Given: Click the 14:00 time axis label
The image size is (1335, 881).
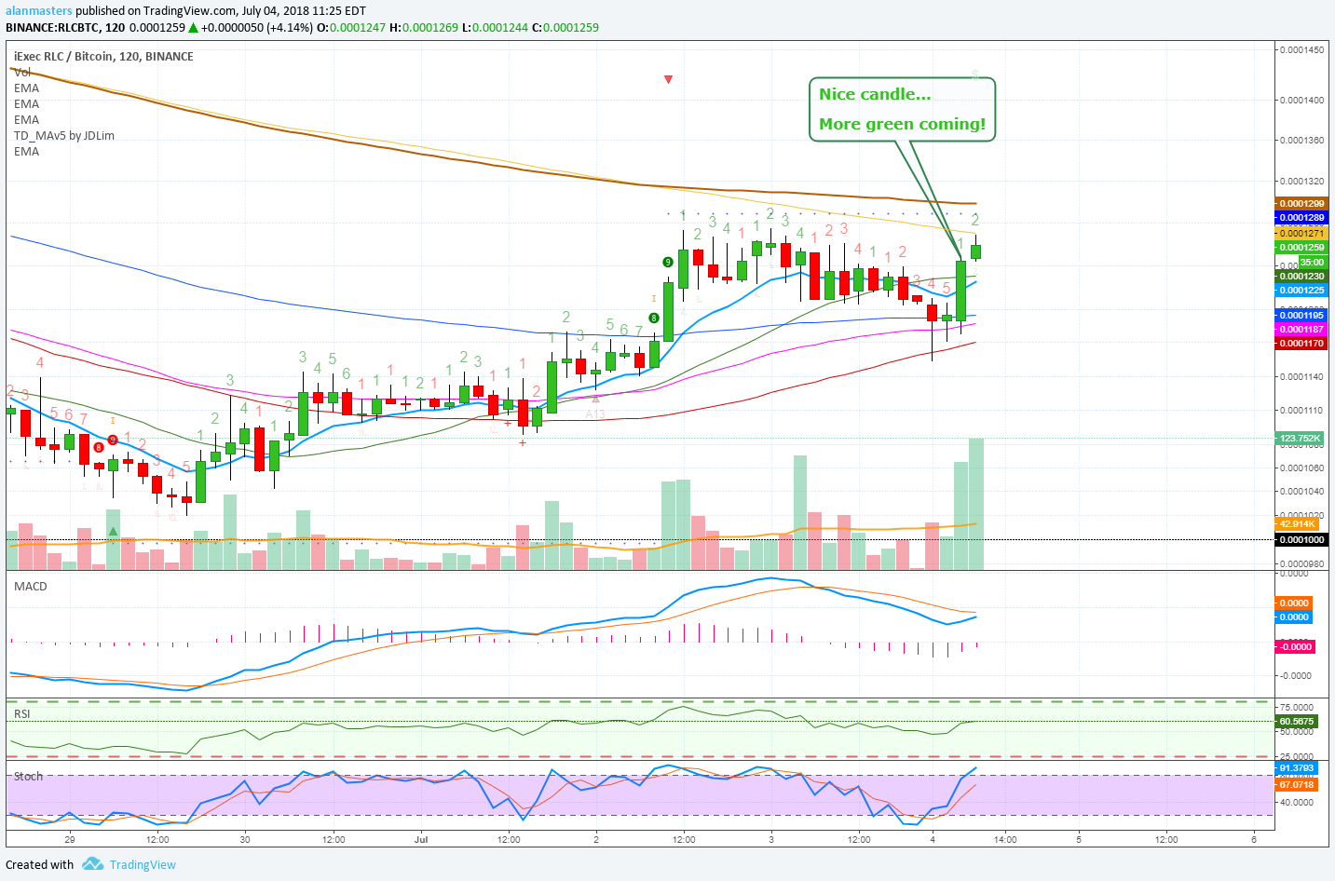Looking at the screenshot, I should pos(1005,839).
